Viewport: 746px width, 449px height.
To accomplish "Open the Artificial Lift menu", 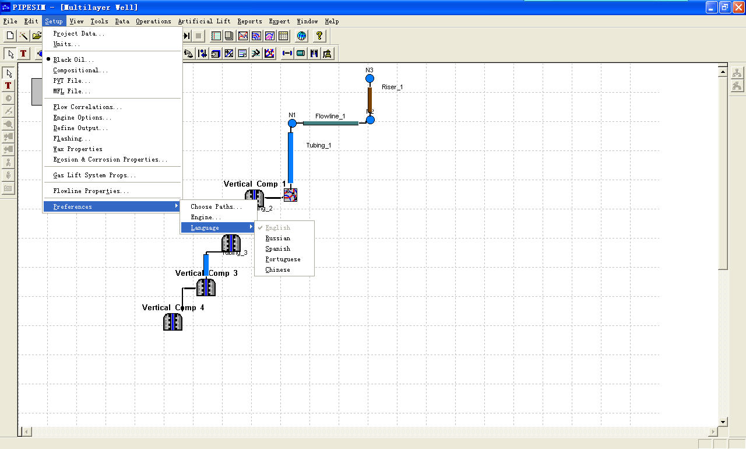I will [x=204, y=21].
